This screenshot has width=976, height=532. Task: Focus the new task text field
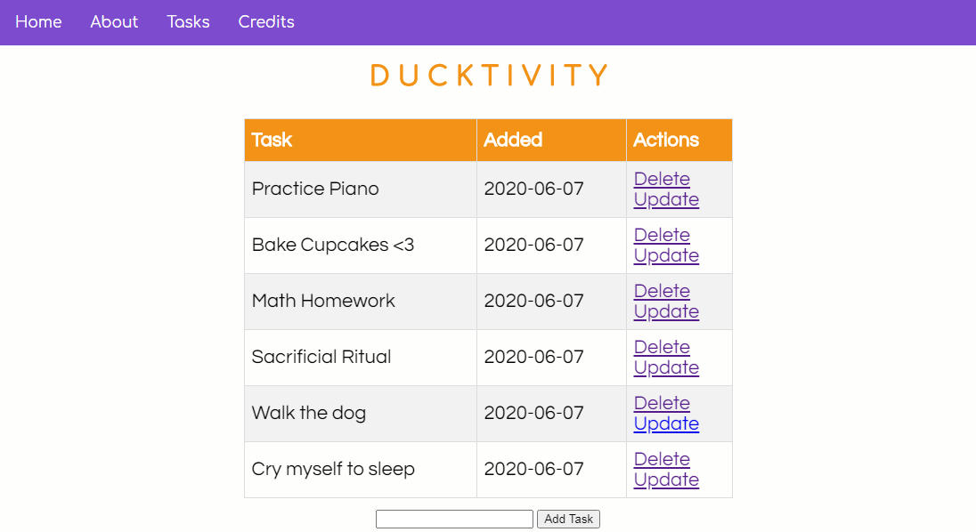coord(454,519)
